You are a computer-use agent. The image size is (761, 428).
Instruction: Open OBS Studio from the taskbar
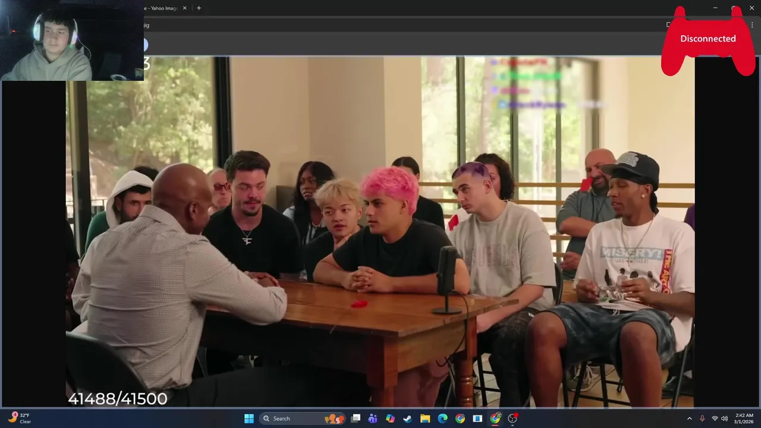click(x=512, y=418)
